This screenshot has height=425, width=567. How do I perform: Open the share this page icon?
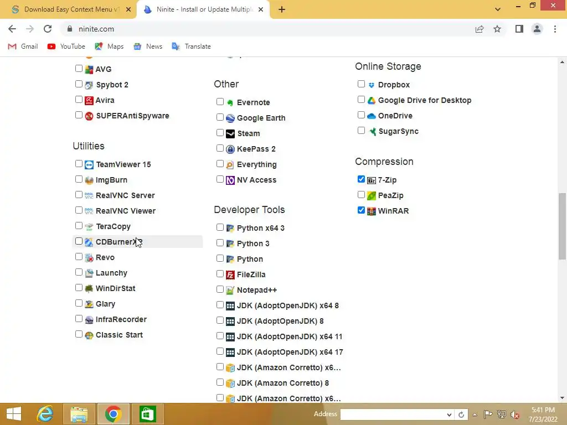(480, 29)
